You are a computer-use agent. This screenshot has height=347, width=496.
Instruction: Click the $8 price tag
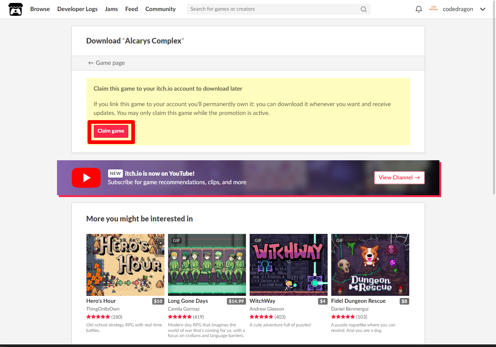coord(404,301)
